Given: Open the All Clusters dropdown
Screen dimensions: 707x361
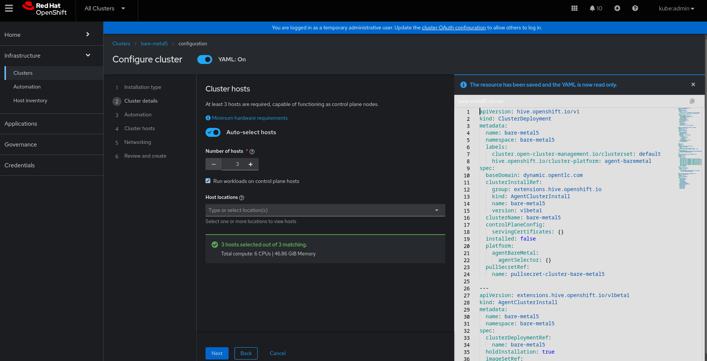Looking at the screenshot, I should [105, 9].
